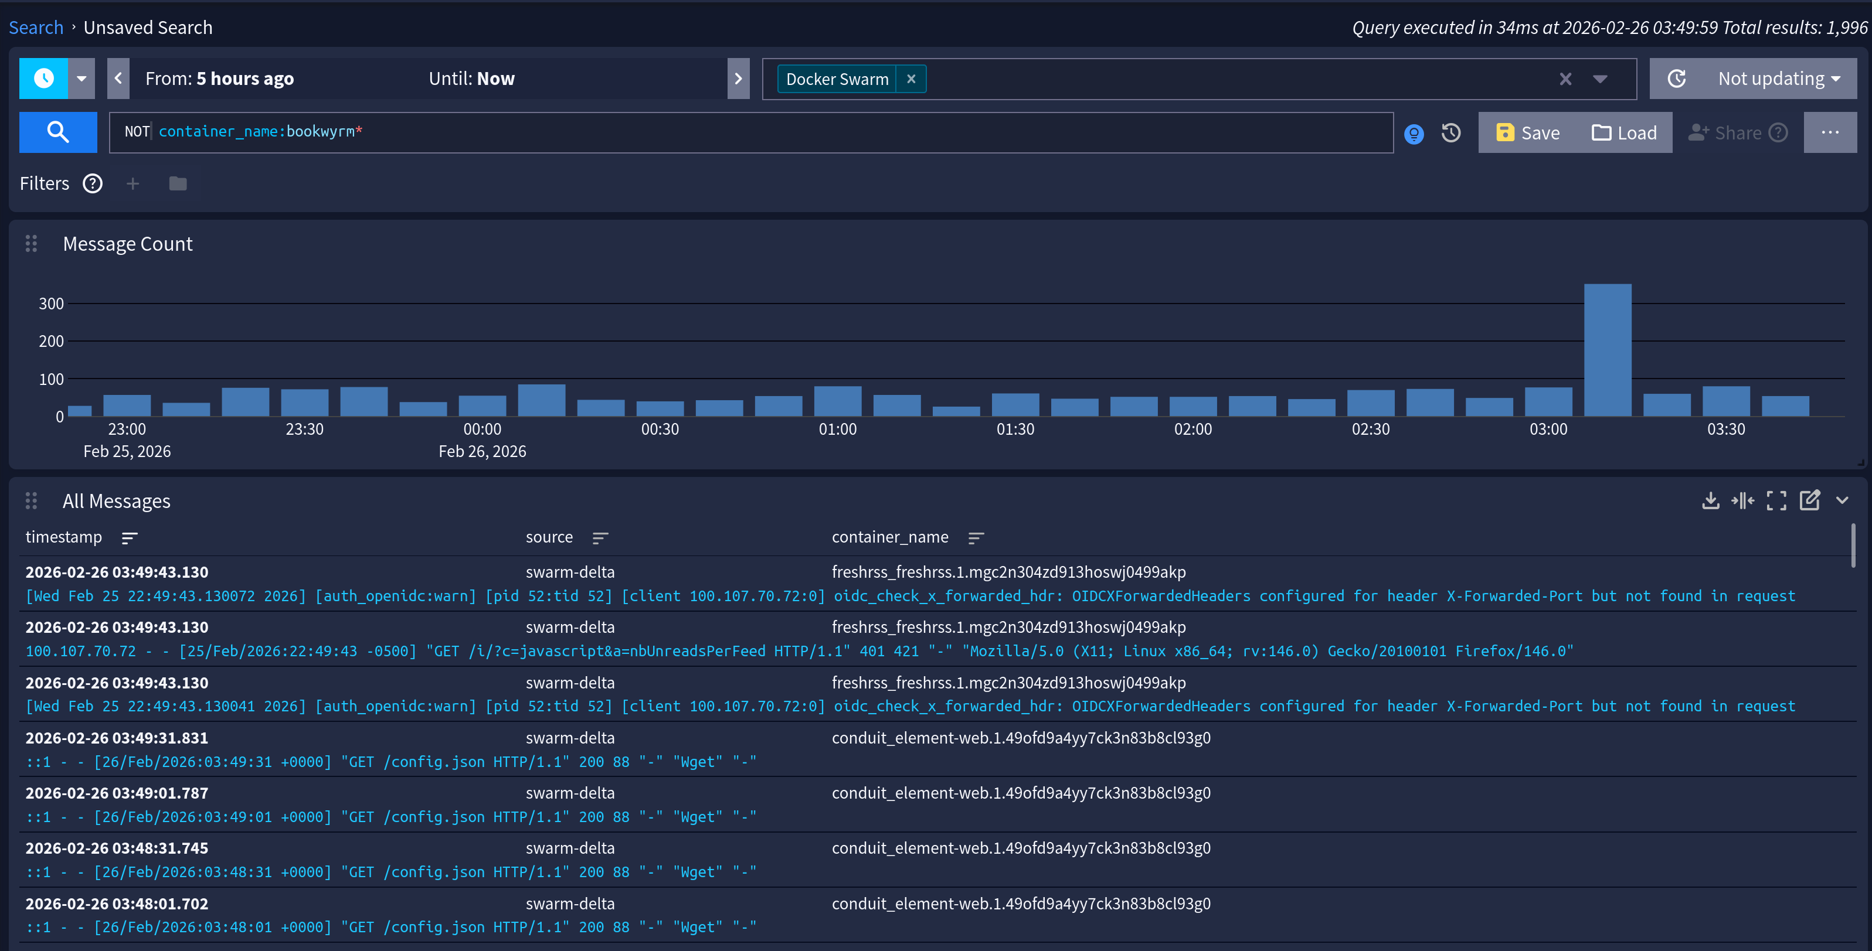Edit the All Messages widget with the pencil icon
This screenshot has height=951, width=1872.
coord(1810,500)
